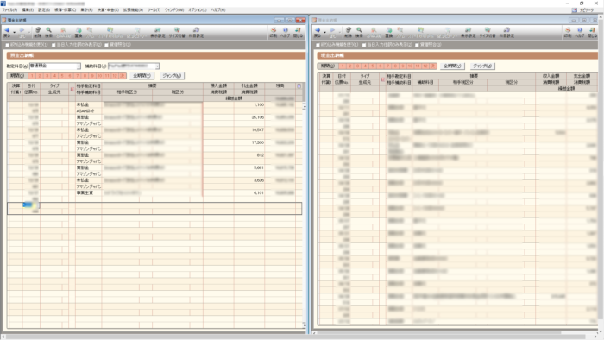
Task: Open 科目設定 in 現金出納帳 toolbar
Action: (x=506, y=32)
